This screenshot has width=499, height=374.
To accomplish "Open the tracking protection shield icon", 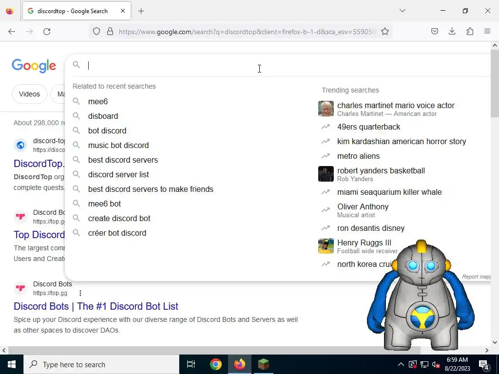I will point(96,31).
